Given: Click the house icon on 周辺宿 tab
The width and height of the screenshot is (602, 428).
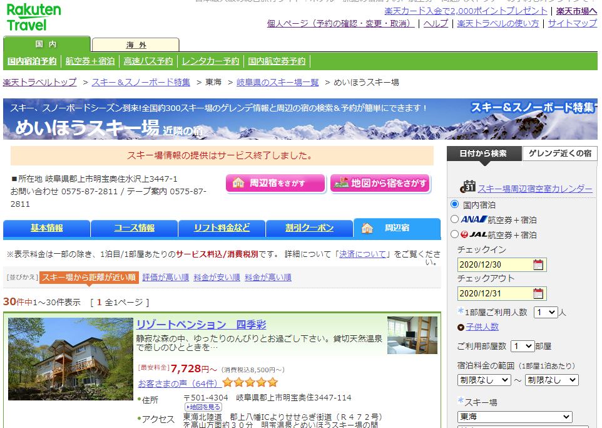Looking at the screenshot, I should click(x=367, y=228).
